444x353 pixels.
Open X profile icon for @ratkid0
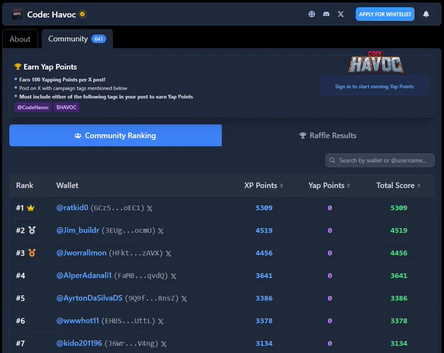point(150,208)
